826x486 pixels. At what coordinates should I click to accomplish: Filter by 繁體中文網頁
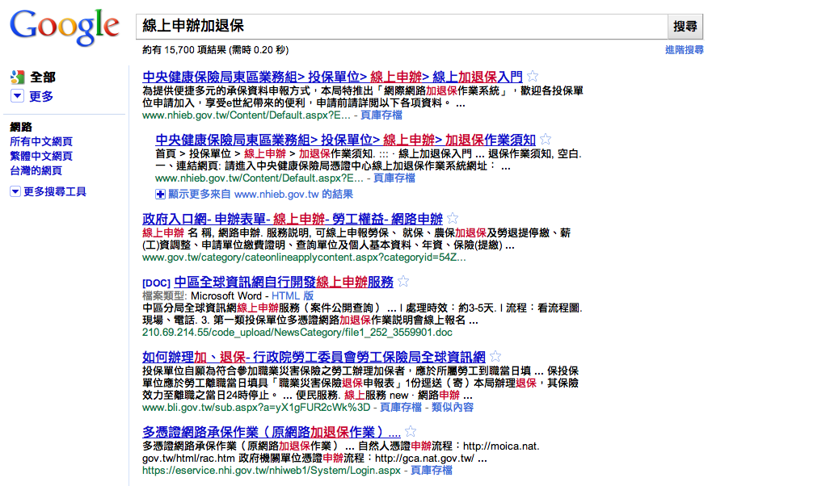pos(41,156)
